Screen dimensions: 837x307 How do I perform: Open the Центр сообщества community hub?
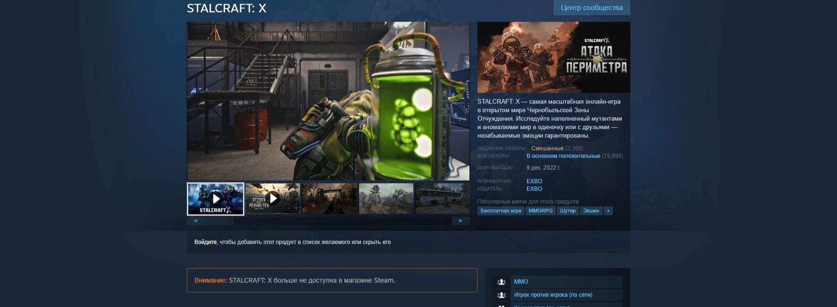591,8
